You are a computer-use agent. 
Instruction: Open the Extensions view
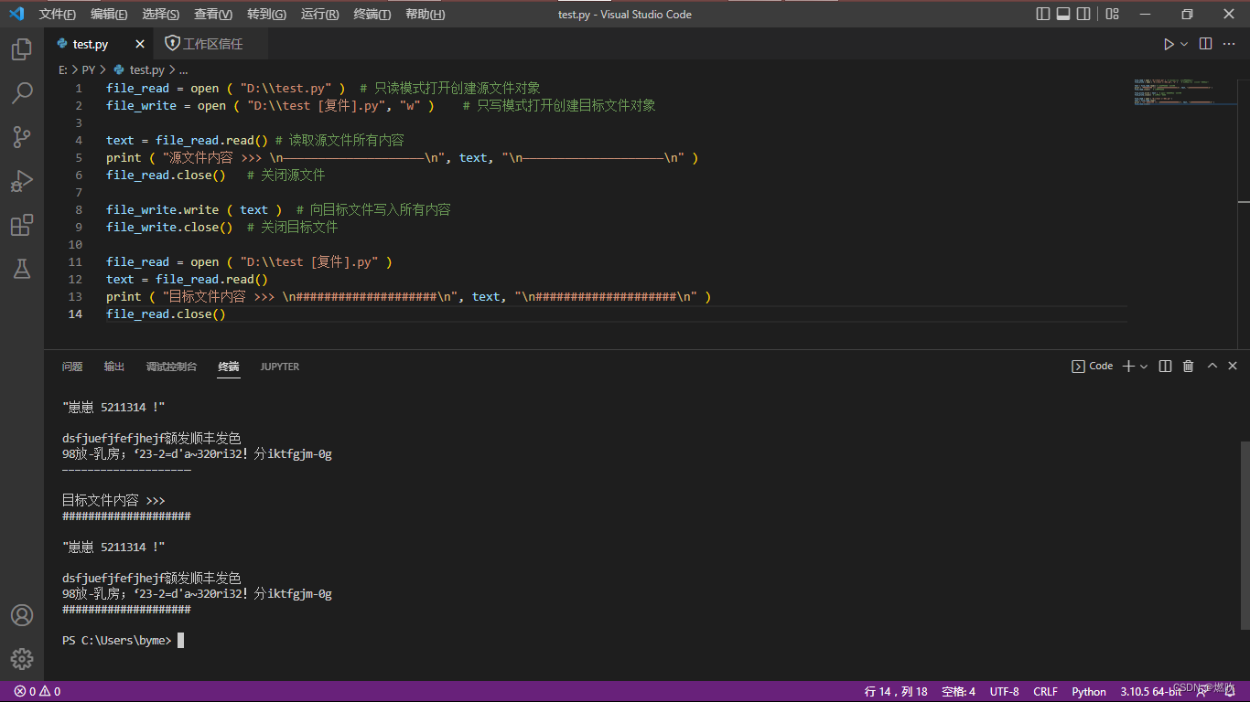(22, 225)
